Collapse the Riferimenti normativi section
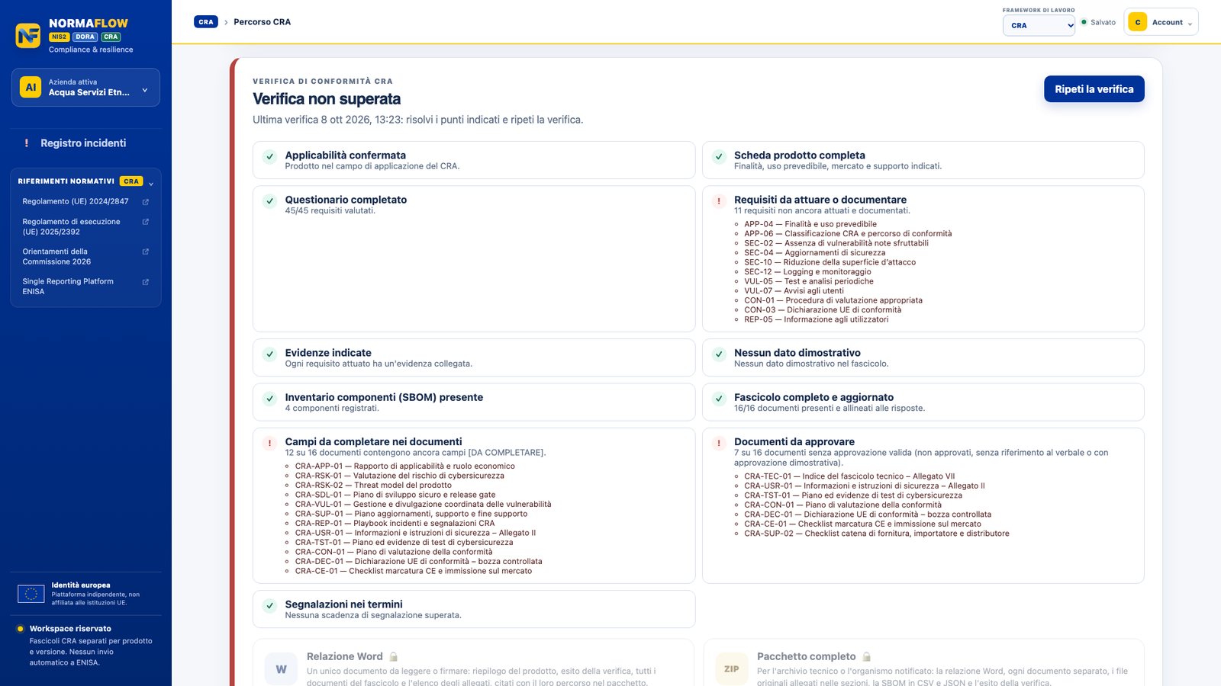Image resolution: width=1221 pixels, height=686 pixels. click(151, 183)
